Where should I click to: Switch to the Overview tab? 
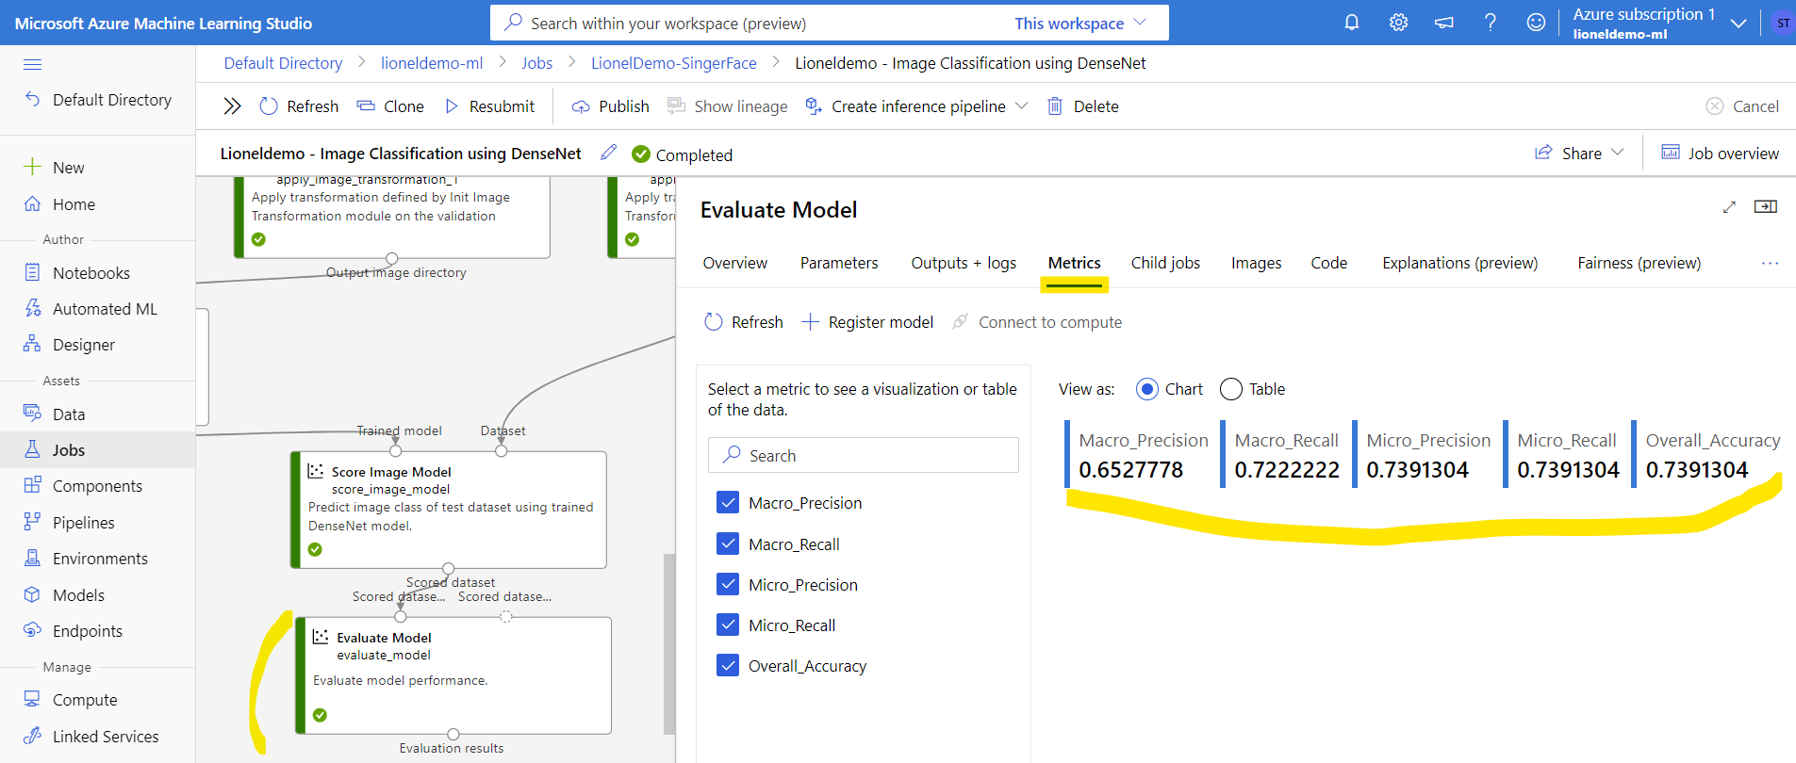point(735,263)
